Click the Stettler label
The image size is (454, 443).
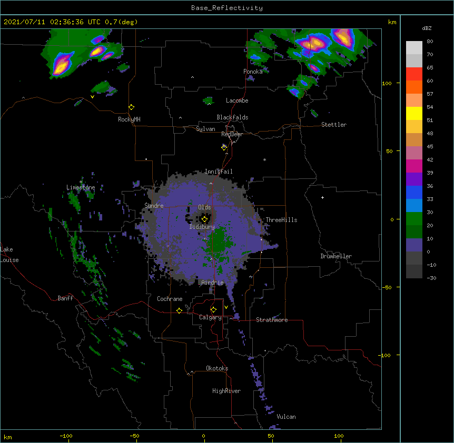334,125
